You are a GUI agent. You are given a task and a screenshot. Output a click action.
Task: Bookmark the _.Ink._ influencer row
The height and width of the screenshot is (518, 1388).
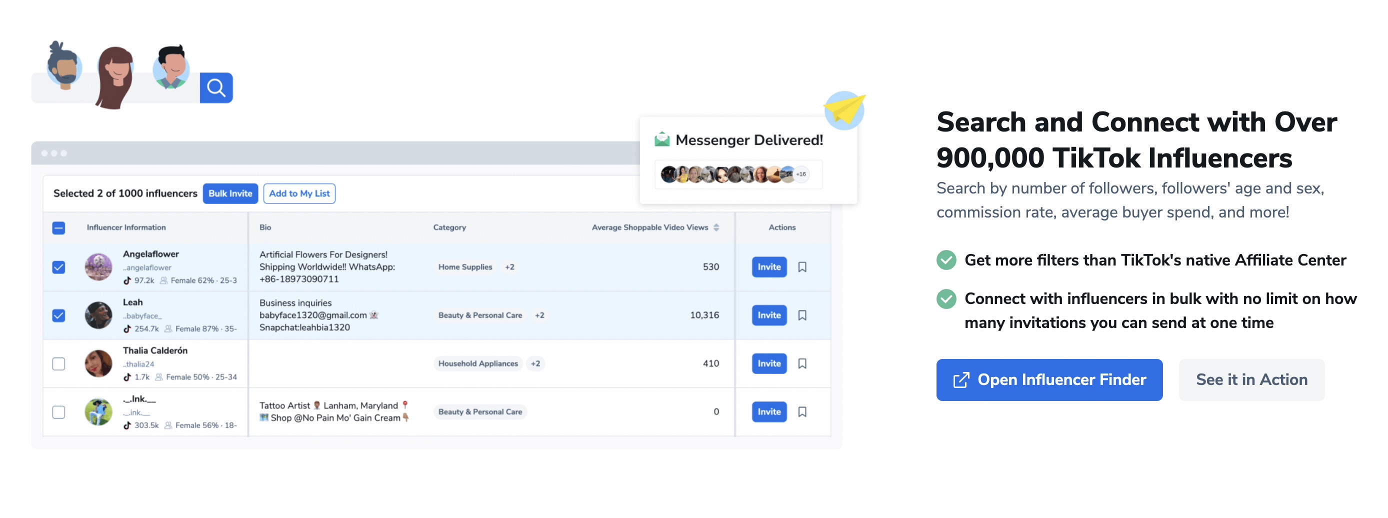(x=802, y=412)
